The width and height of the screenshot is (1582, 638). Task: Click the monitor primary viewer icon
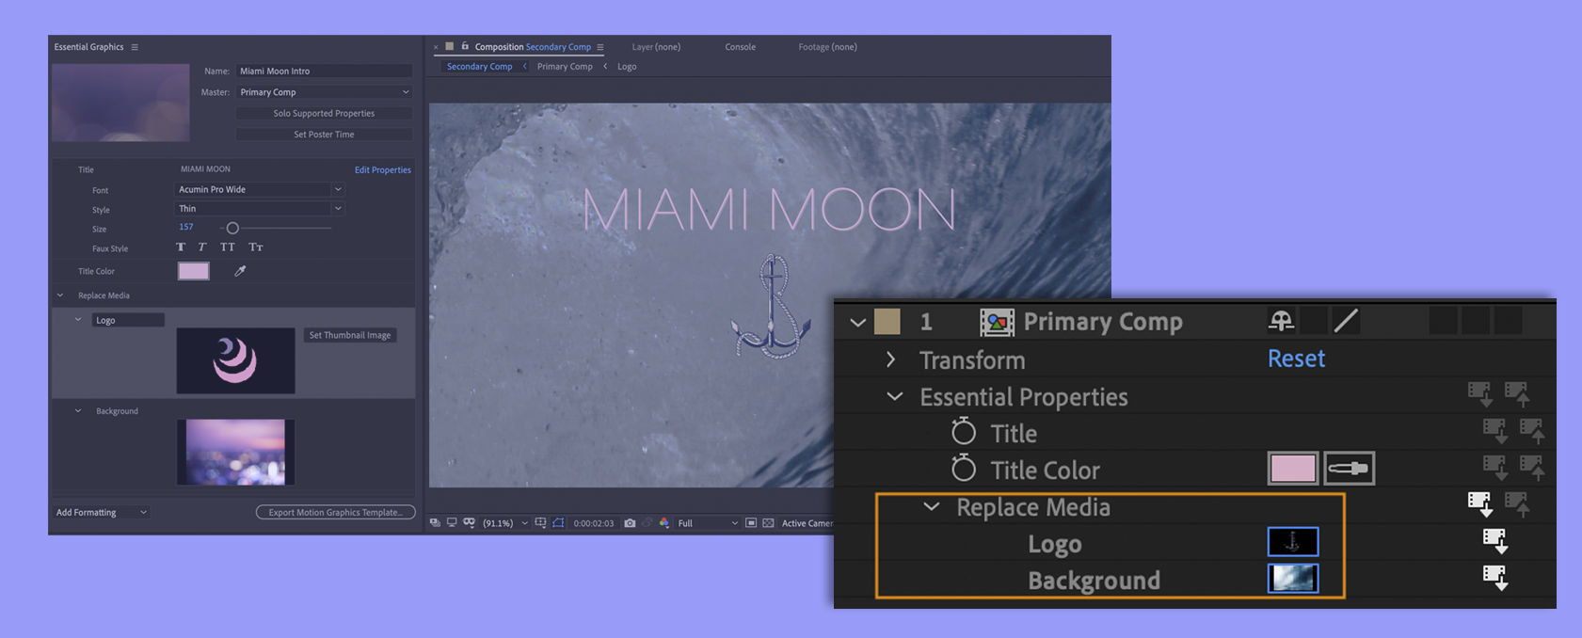pos(452,523)
